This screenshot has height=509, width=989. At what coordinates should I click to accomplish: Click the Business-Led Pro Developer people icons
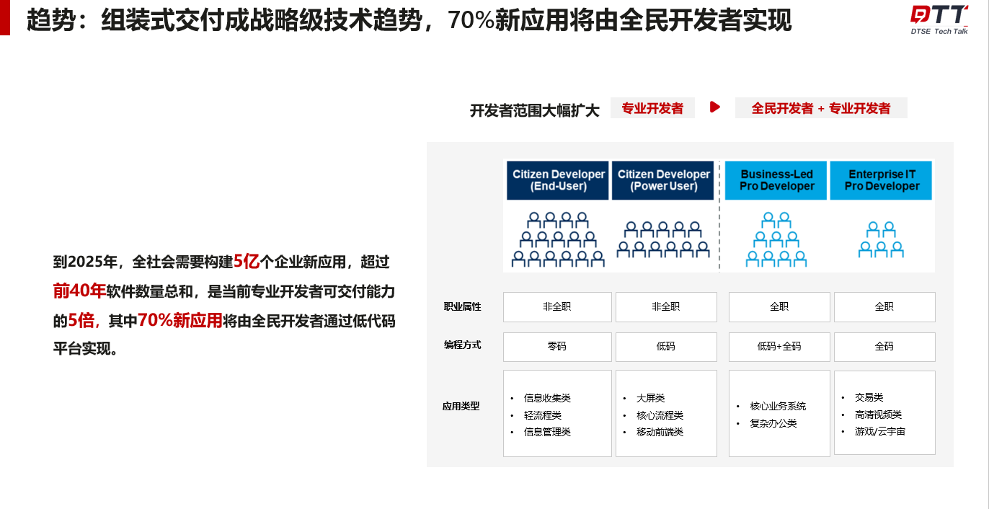(776, 237)
